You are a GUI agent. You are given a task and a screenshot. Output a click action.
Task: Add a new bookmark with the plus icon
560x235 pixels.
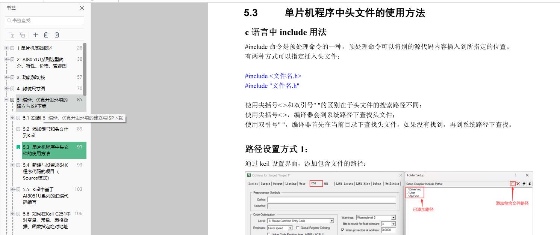[36, 35]
